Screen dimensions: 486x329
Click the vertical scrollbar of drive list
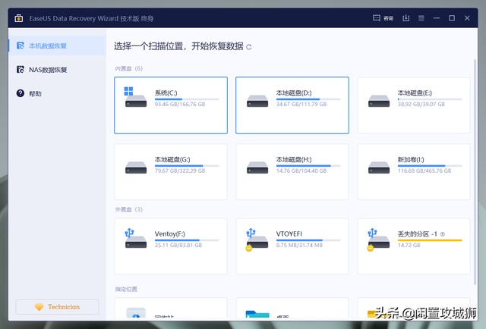point(475,172)
